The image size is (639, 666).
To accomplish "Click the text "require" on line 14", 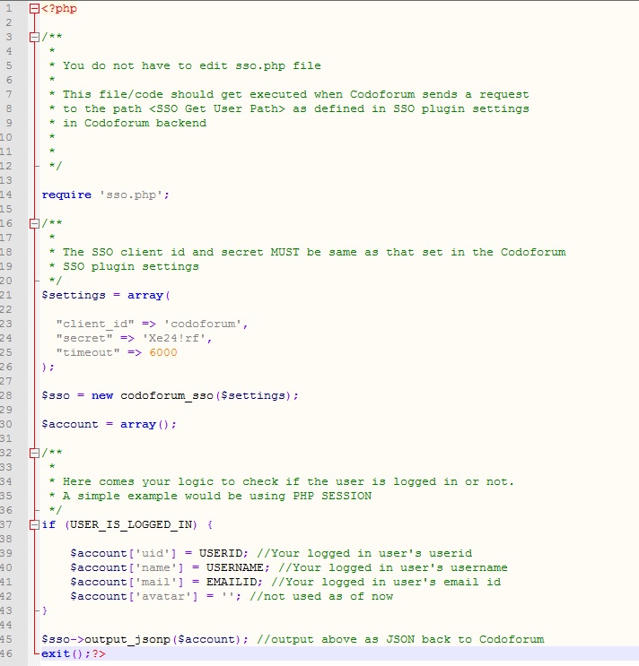I will [x=66, y=195].
